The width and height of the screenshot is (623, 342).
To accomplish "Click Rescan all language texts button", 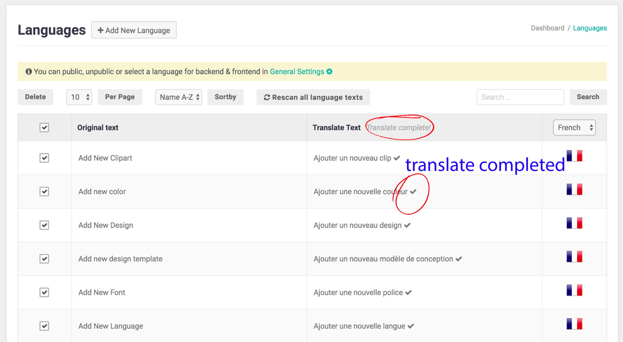I will [313, 97].
